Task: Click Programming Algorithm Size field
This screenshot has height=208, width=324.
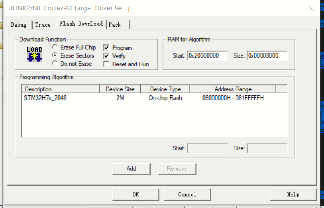Action: coord(267,148)
